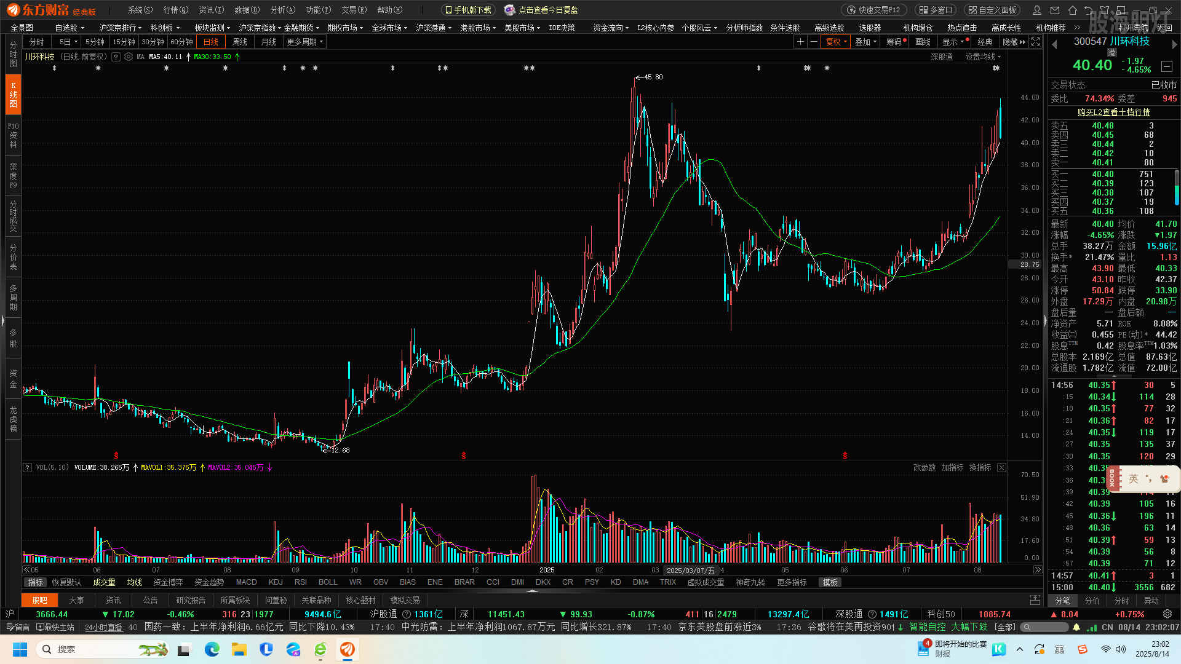
Task: Expand more toolbar items chevron »
Action: (x=1077, y=28)
